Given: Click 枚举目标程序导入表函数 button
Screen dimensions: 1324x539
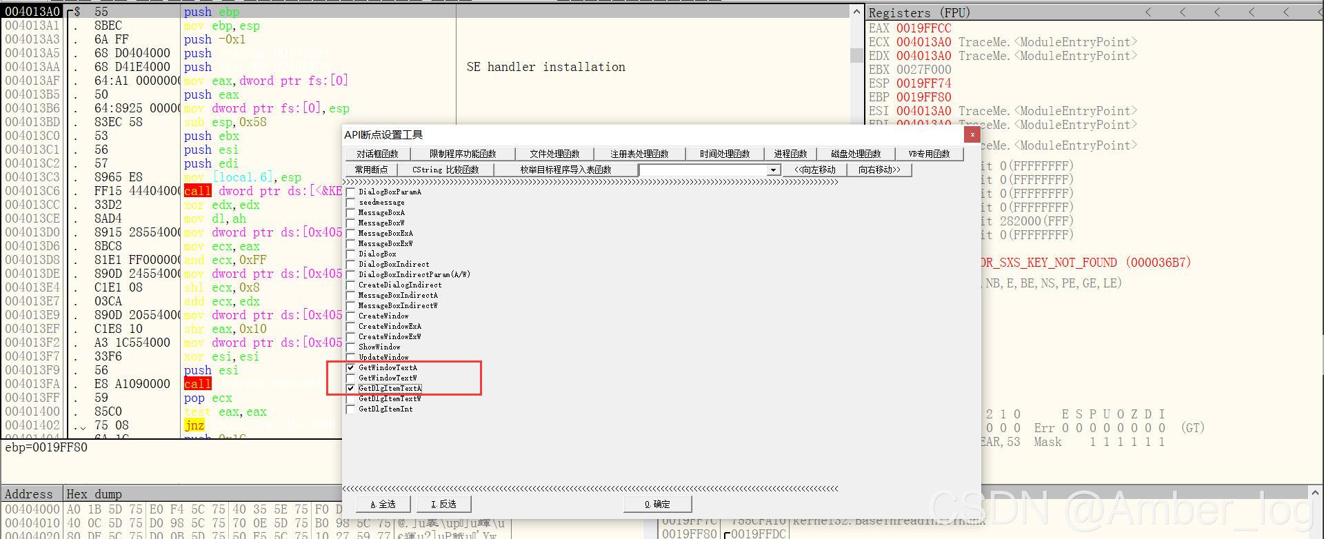Looking at the screenshot, I should coord(565,170).
